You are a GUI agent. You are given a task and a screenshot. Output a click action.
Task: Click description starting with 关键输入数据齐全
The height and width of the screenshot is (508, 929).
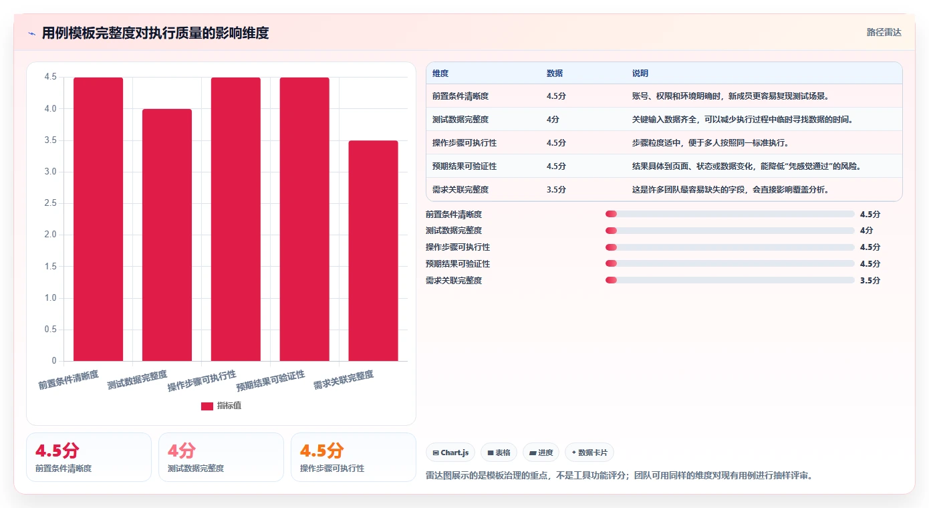pos(743,119)
